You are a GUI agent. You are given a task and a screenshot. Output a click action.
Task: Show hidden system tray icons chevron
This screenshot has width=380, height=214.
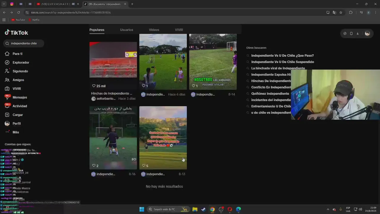coord(328,209)
